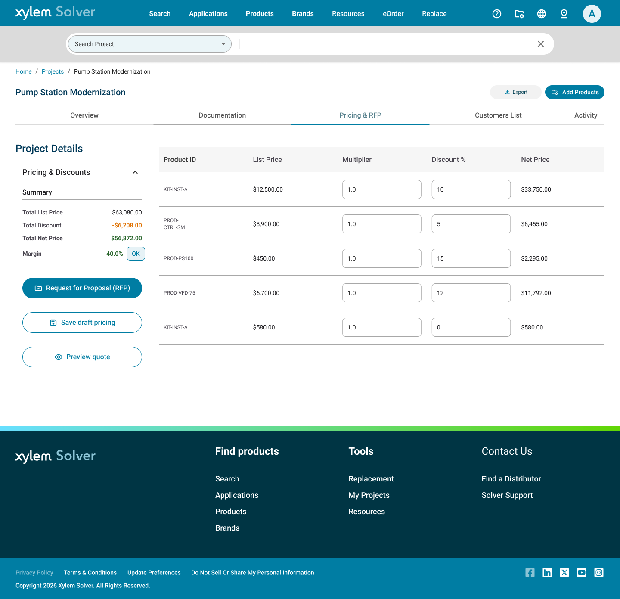This screenshot has width=620, height=599.
Task: Follow the Projects breadcrumb link
Action: [53, 71]
